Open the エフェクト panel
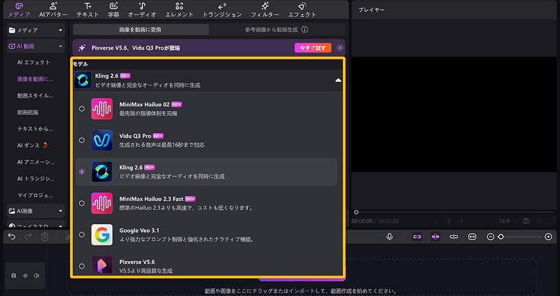Image resolution: width=560 pixels, height=296 pixels. pyautogui.click(x=302, y=10)
